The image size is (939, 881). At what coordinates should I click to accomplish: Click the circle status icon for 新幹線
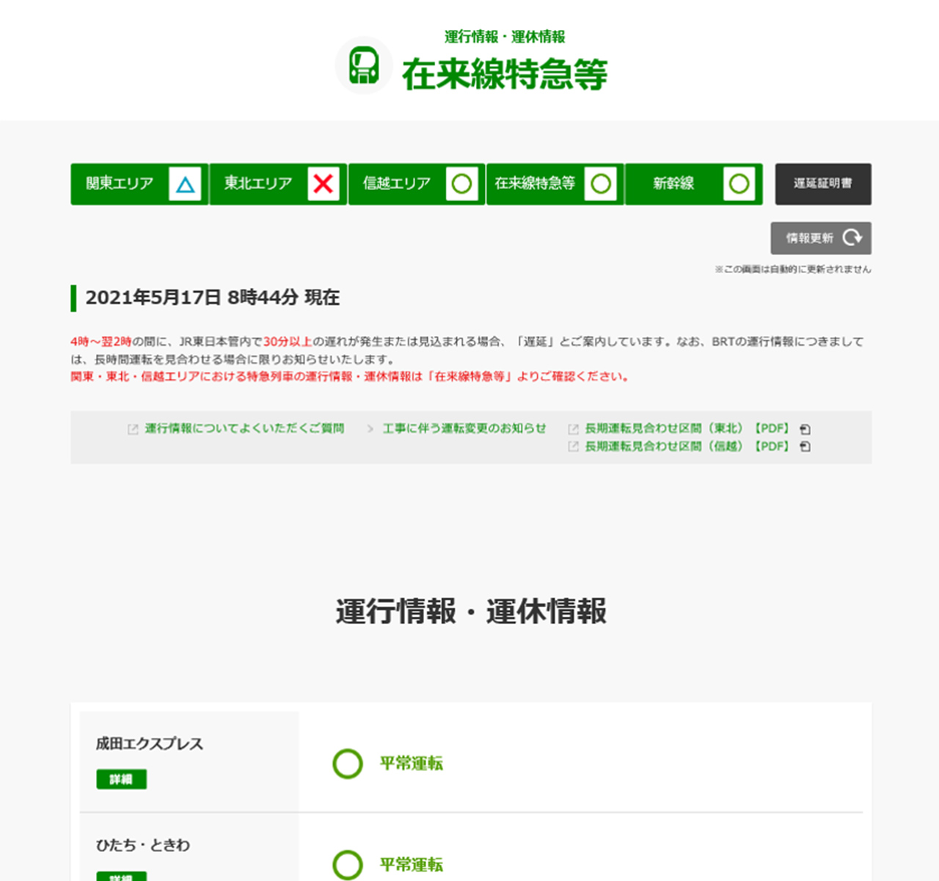point(739,184)
